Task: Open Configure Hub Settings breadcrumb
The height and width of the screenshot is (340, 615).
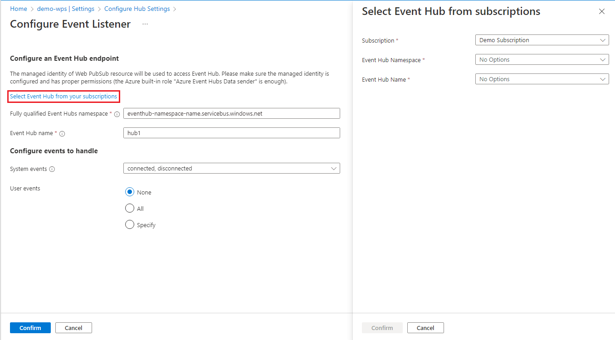Action: tap(137, 9)
